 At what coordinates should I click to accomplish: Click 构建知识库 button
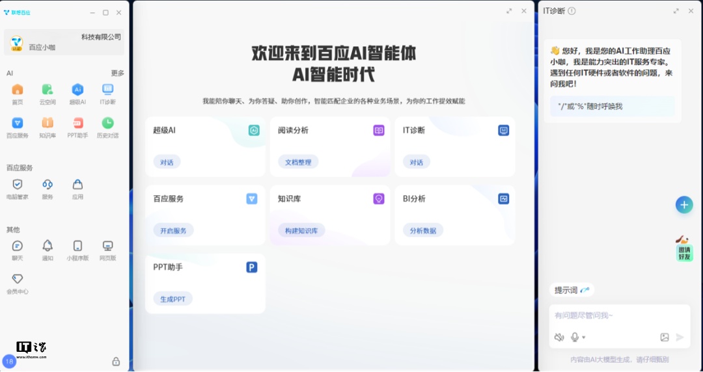(x=302, y=231)
